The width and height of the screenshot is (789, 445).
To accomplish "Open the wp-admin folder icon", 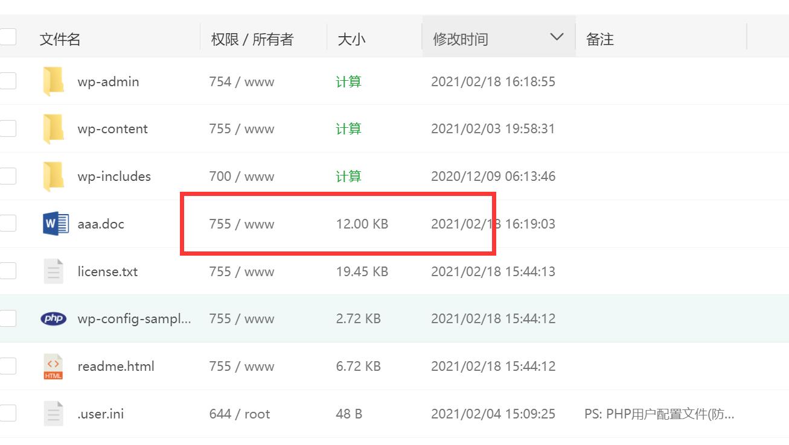I will pyautogui.click(x=53, y=81).
